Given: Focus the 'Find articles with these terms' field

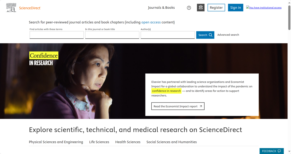Looking at the screenshot, I should pyautogui.click(x=57, y=35).
